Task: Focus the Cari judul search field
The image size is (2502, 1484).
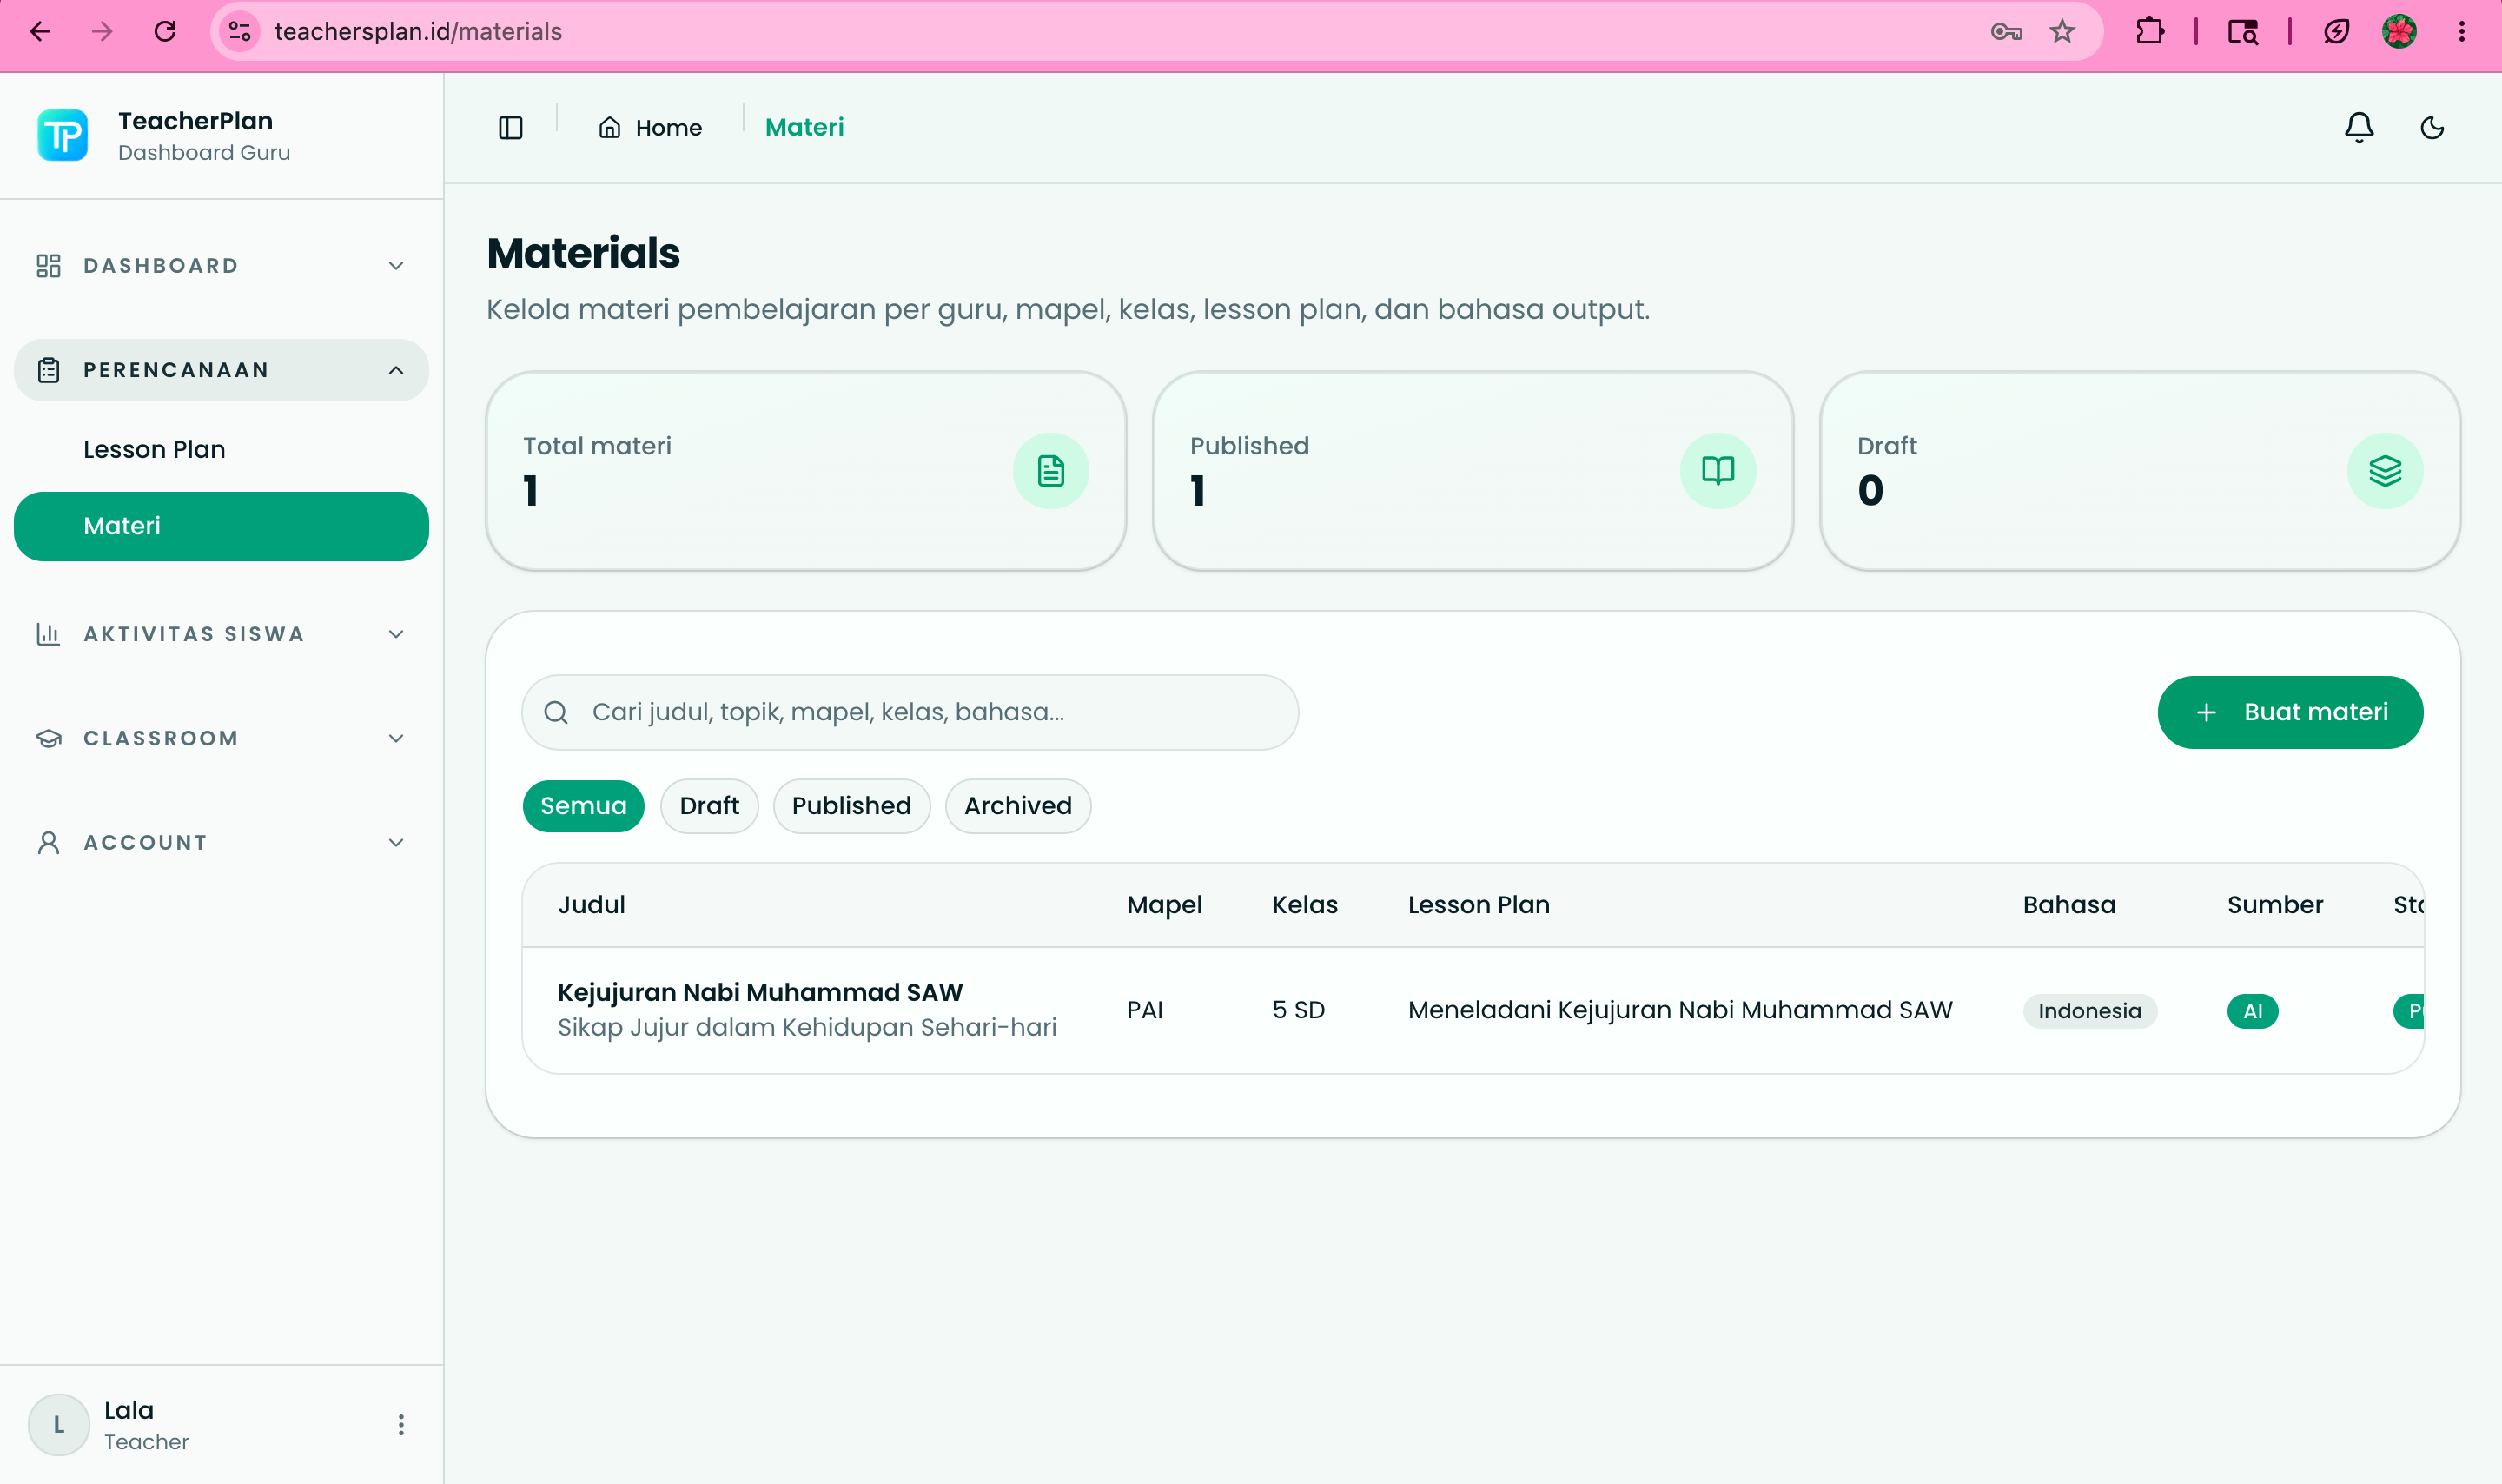Action: point(910,712)
